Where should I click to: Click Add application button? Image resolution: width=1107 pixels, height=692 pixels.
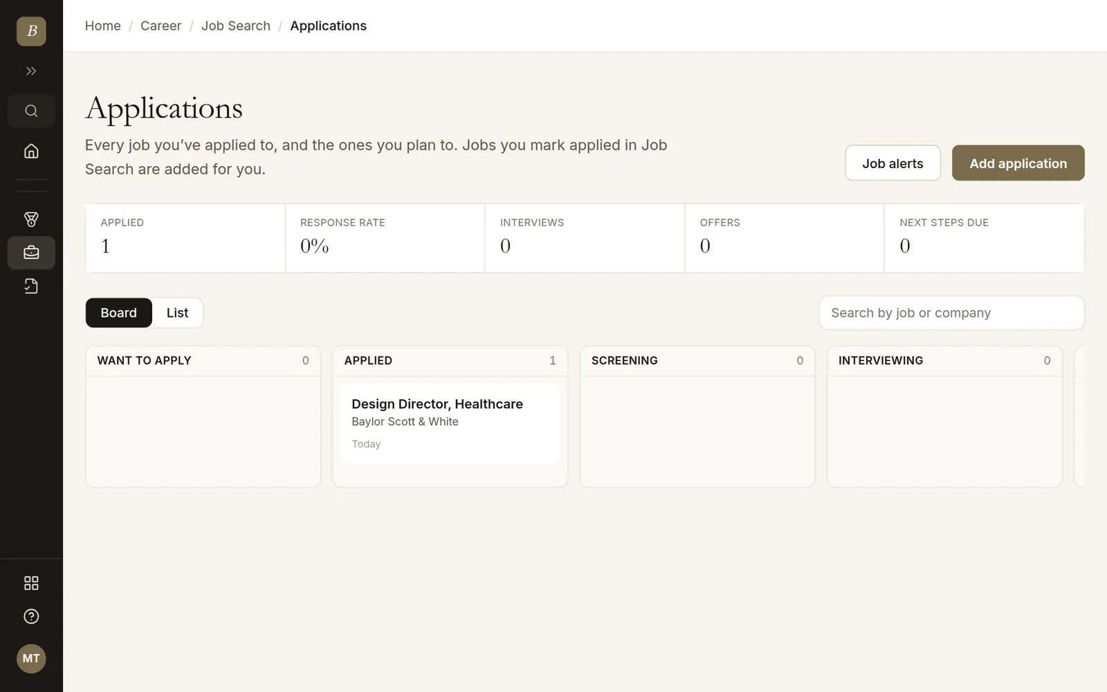point(1018,163)
